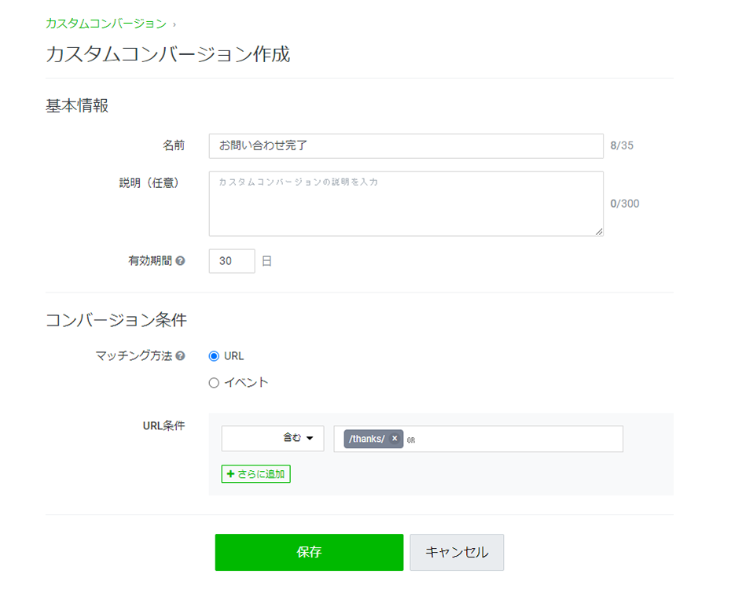Focus the 名前 input field
Image resolution: width=731 pixels, height=596 pixels.
[406, 146]
